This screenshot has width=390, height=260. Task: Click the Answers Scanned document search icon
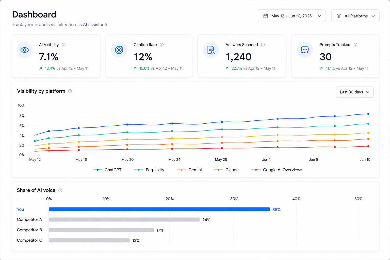click(211, 50)
